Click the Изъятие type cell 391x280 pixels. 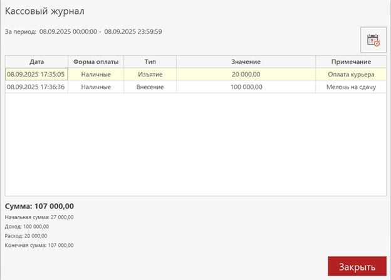(x=150, y=74)
